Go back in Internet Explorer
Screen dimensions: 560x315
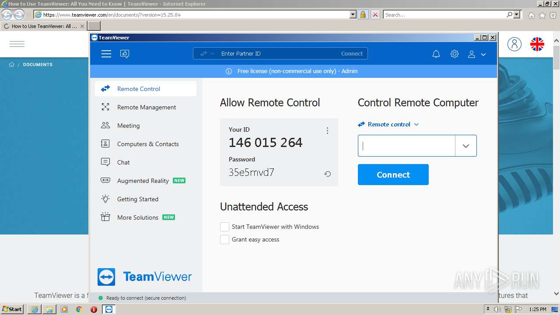tap(7, 15)
